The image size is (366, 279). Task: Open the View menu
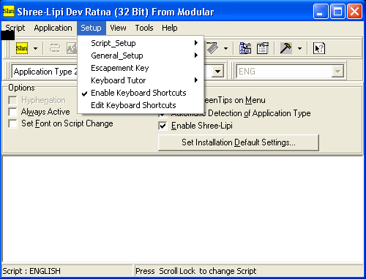(x=118, y=28)
